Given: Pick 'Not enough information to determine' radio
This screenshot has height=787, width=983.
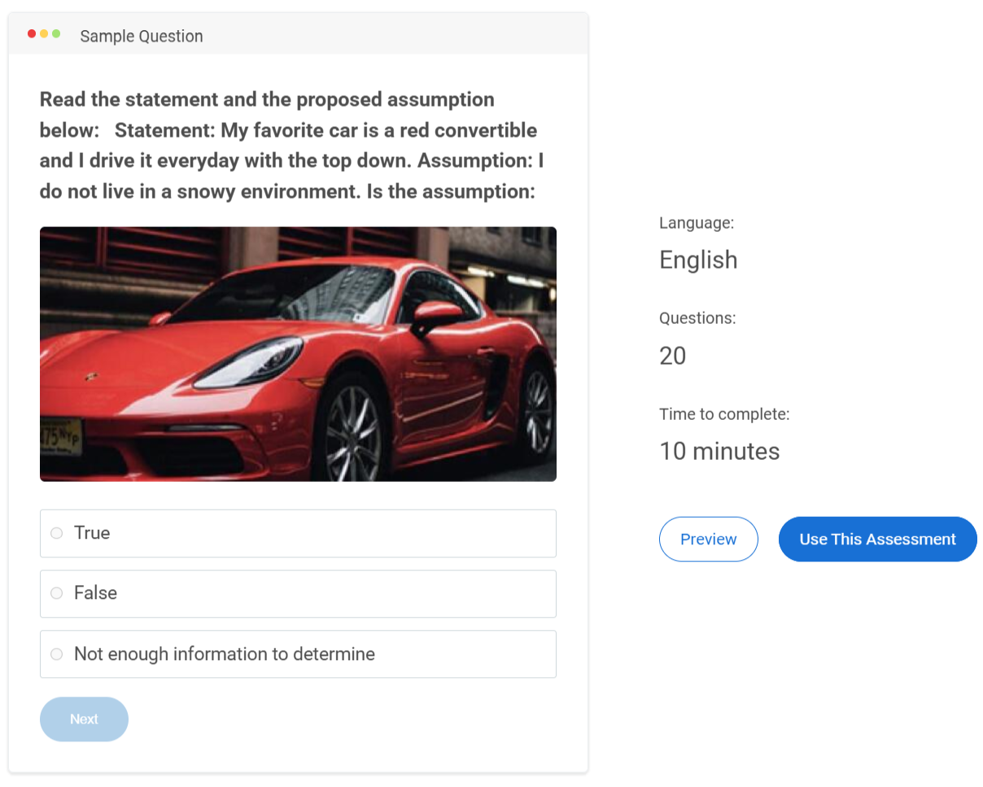Looking at the screenshot, I should [56, 654].
